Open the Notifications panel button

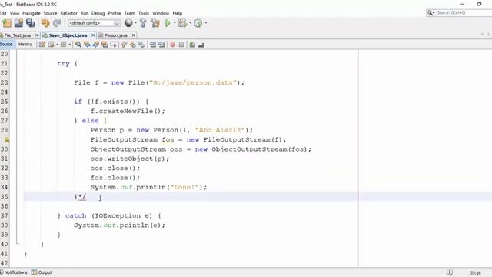pyautogui.click(x=14, y=272)
